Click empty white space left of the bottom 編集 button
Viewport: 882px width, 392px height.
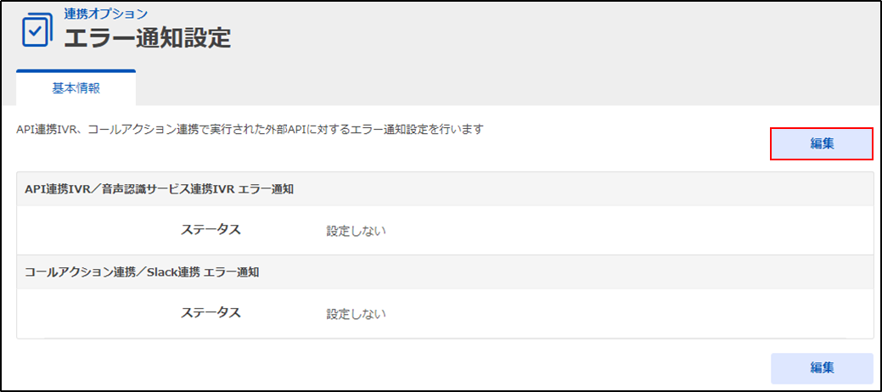coord(509,367)
